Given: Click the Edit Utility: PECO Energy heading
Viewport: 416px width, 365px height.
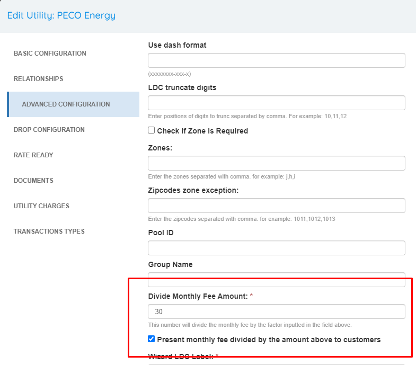Looking at the screenshot, I should [x=61, y=15].
